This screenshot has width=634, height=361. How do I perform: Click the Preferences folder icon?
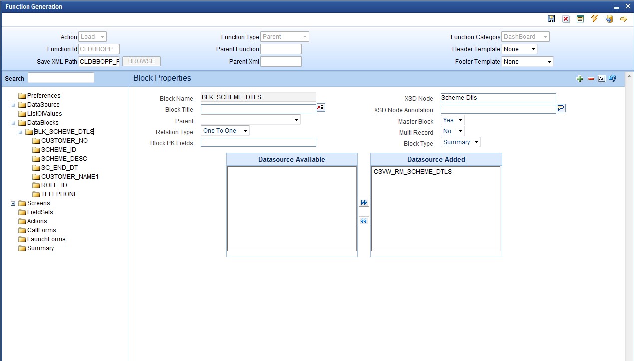coord(22,96)
